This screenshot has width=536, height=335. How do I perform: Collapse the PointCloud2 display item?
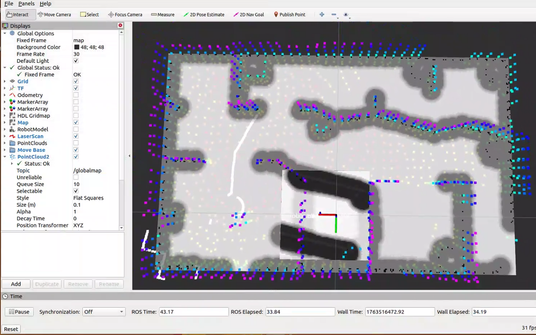click(5, 157)
